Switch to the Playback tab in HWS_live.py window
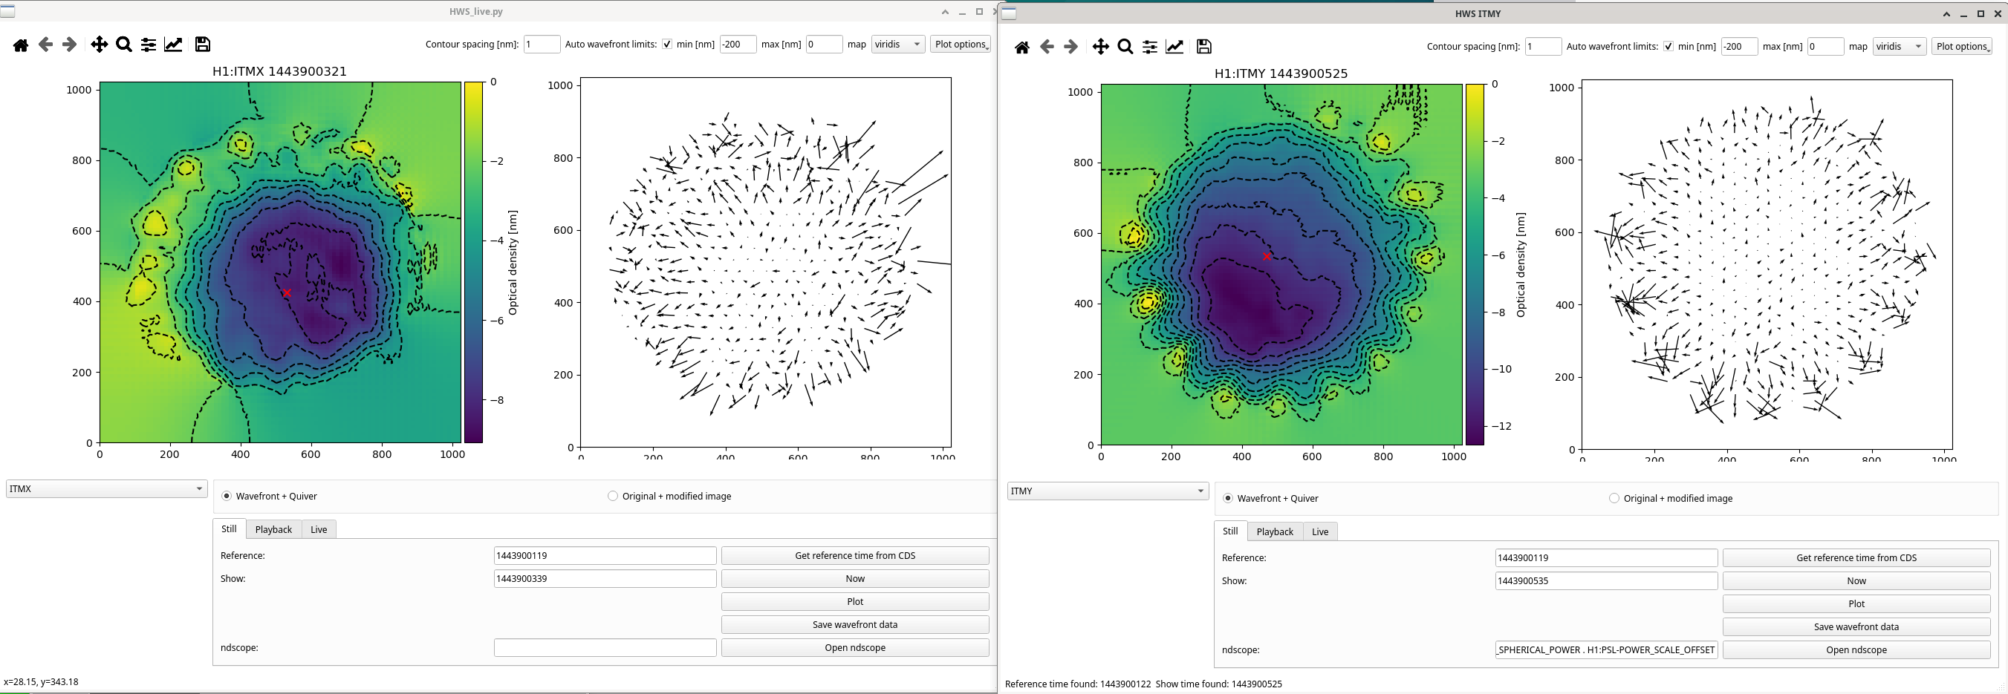The width and height of the screenshot is (2008, 694). point(273,530)
